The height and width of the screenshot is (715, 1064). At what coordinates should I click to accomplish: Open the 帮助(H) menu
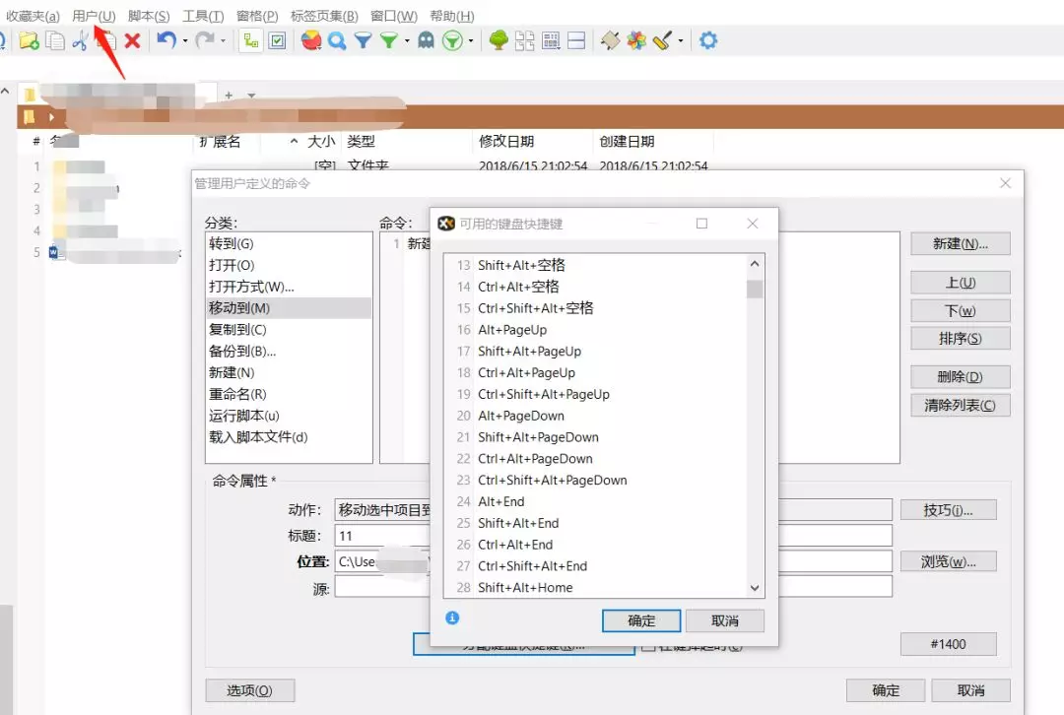click(452, 16)
